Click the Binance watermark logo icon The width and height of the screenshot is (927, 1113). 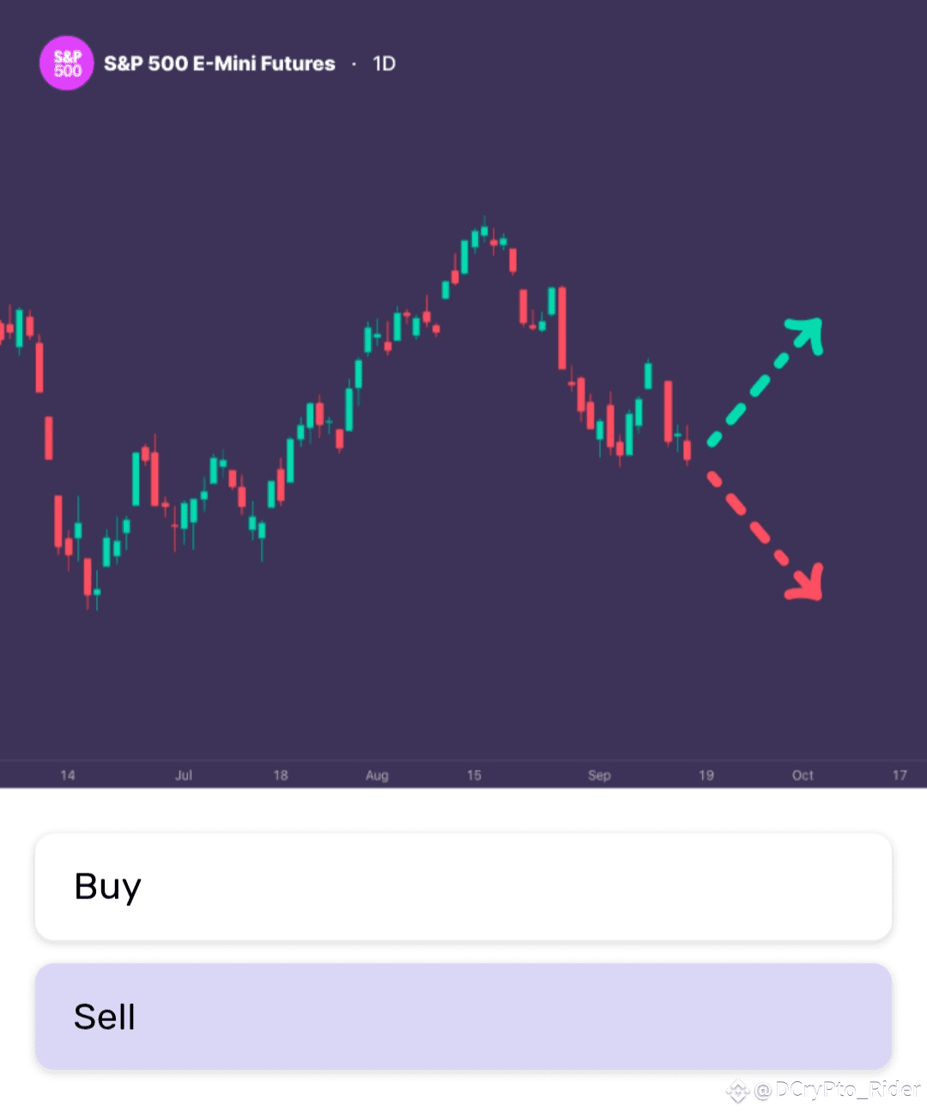click(738, 1091)
